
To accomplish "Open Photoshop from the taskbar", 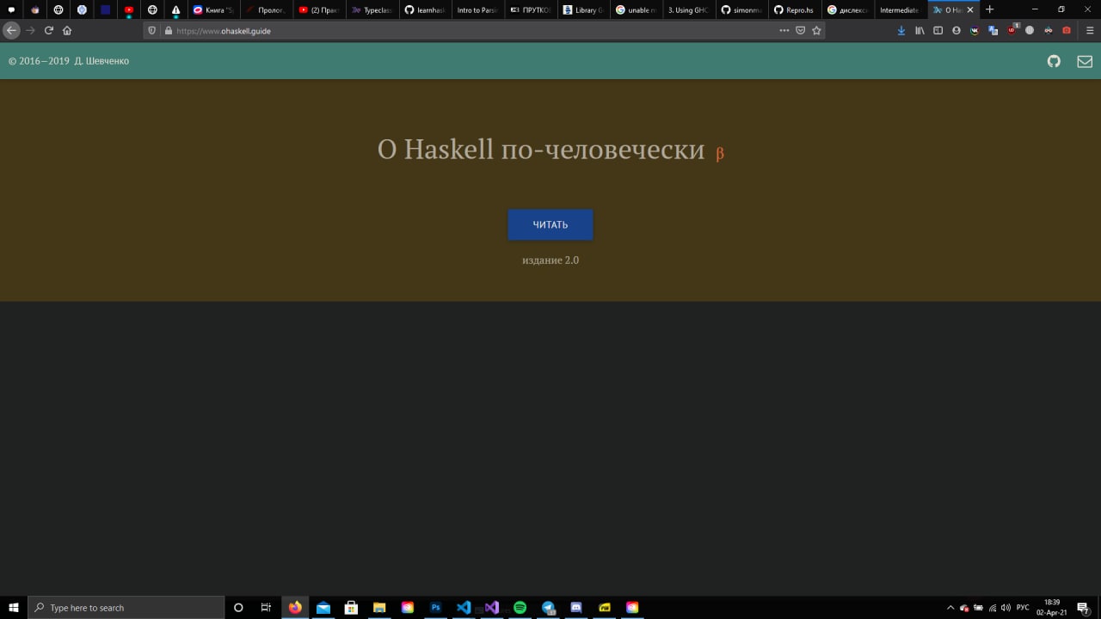I will click(435, 607).
